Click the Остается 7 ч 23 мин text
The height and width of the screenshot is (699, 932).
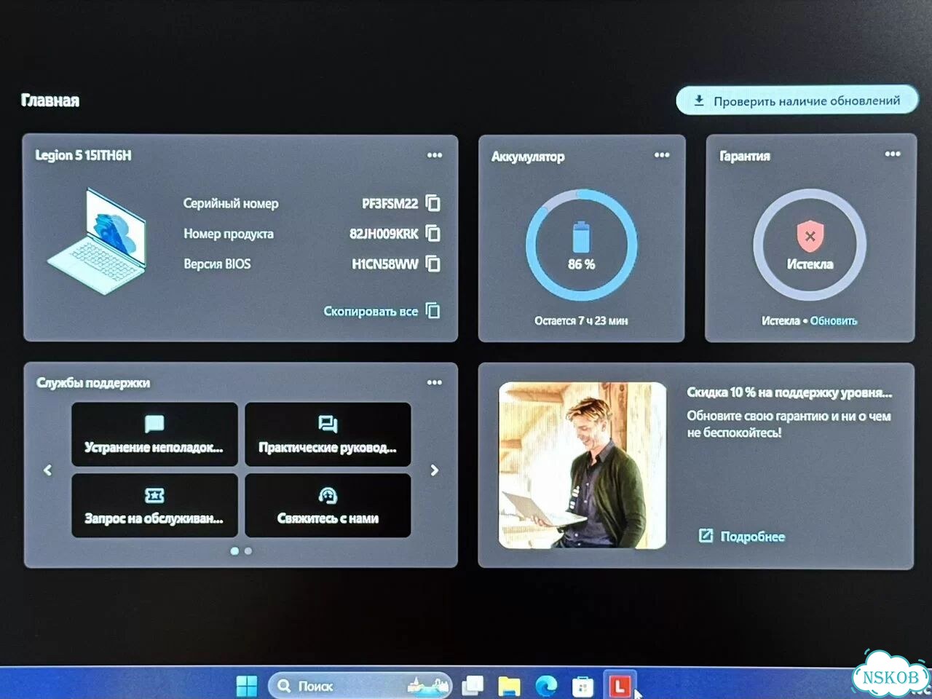[x=581, y=320]
